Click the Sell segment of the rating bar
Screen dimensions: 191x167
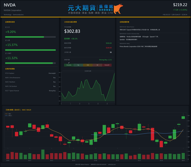pyautogui.click(x=97, y=65)
